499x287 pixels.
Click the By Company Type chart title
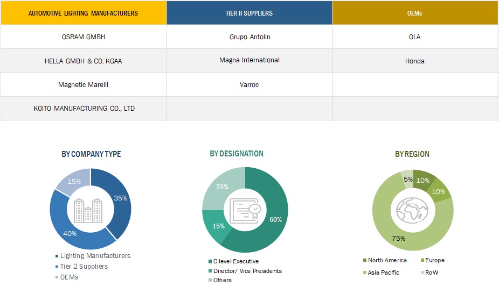coord(91,154)
